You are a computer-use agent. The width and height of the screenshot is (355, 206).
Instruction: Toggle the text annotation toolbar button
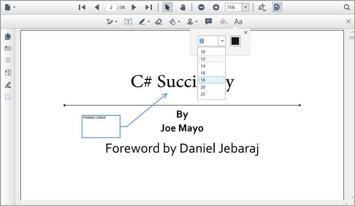(x=277, y=8)
